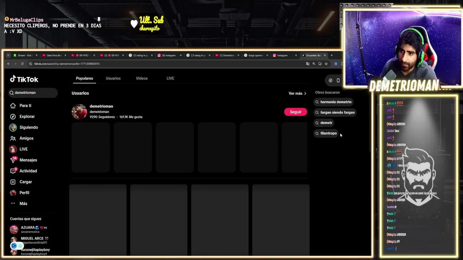Viewport: 463px width, 260px height.
Task: Go back in the browser
Action: click(8, 64)
